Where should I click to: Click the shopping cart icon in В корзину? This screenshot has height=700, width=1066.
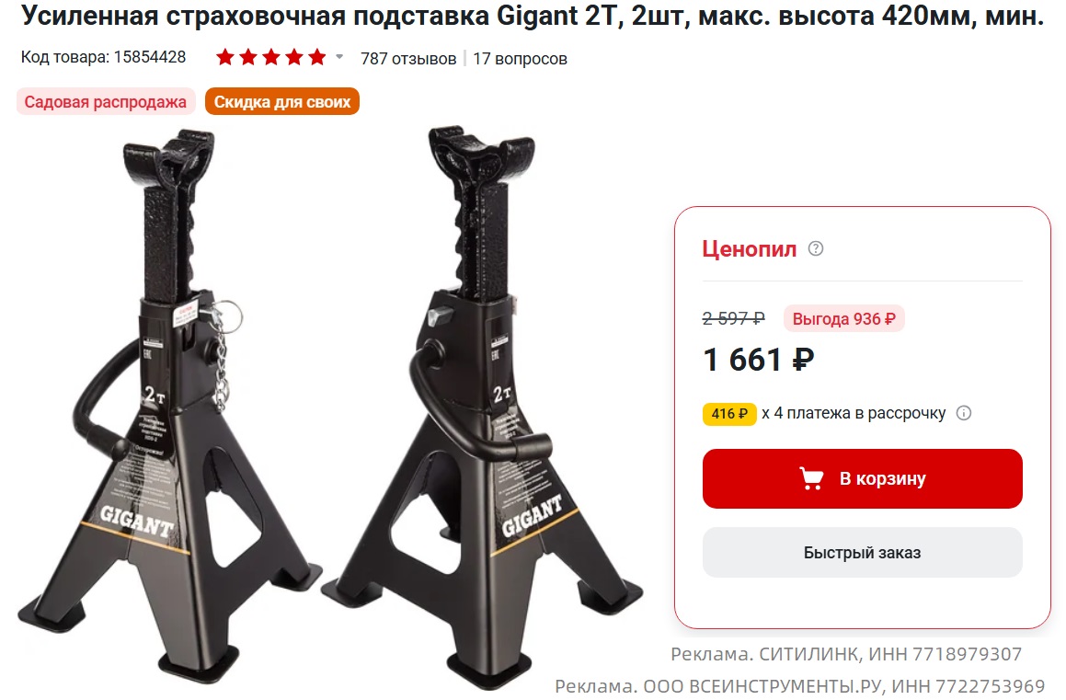click(x=810, y=478)
